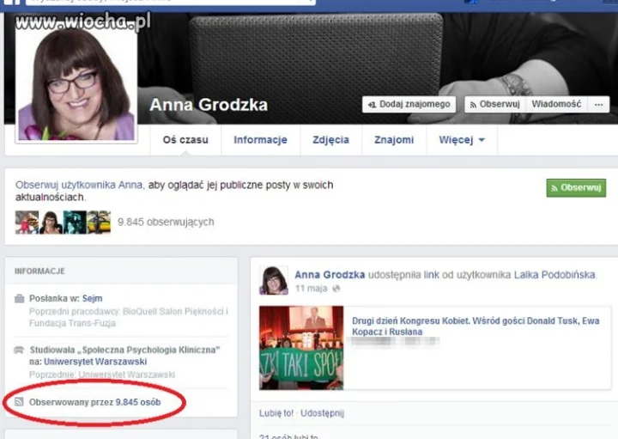Click the Fundacja Trans-Fuzja text
This screenshot has width=618, height=439.
click(x=72, y=323)
